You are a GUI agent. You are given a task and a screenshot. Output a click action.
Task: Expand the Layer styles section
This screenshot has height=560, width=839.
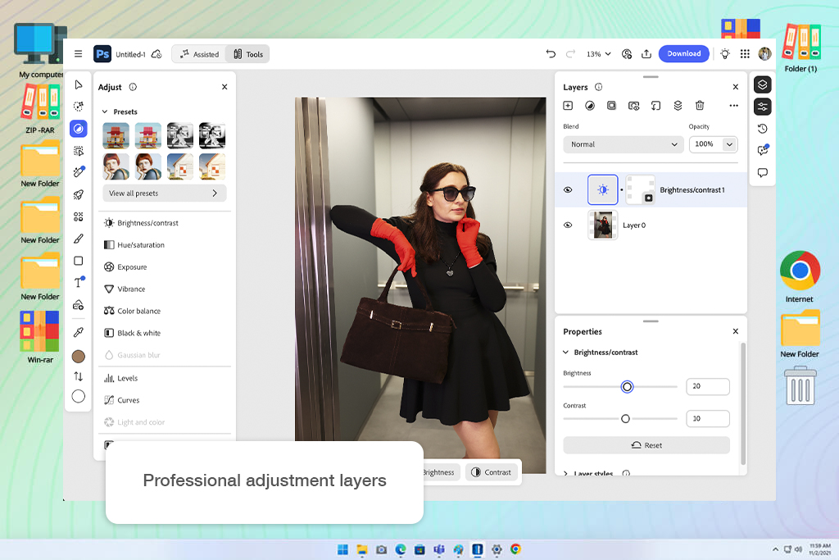click(566, 473)
